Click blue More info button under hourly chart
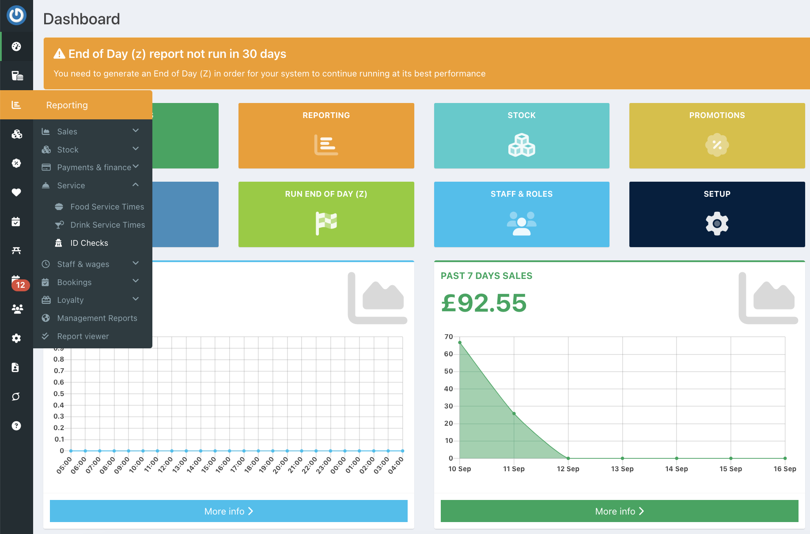This screenshot has width=810, height=534. tap(229, 511)
